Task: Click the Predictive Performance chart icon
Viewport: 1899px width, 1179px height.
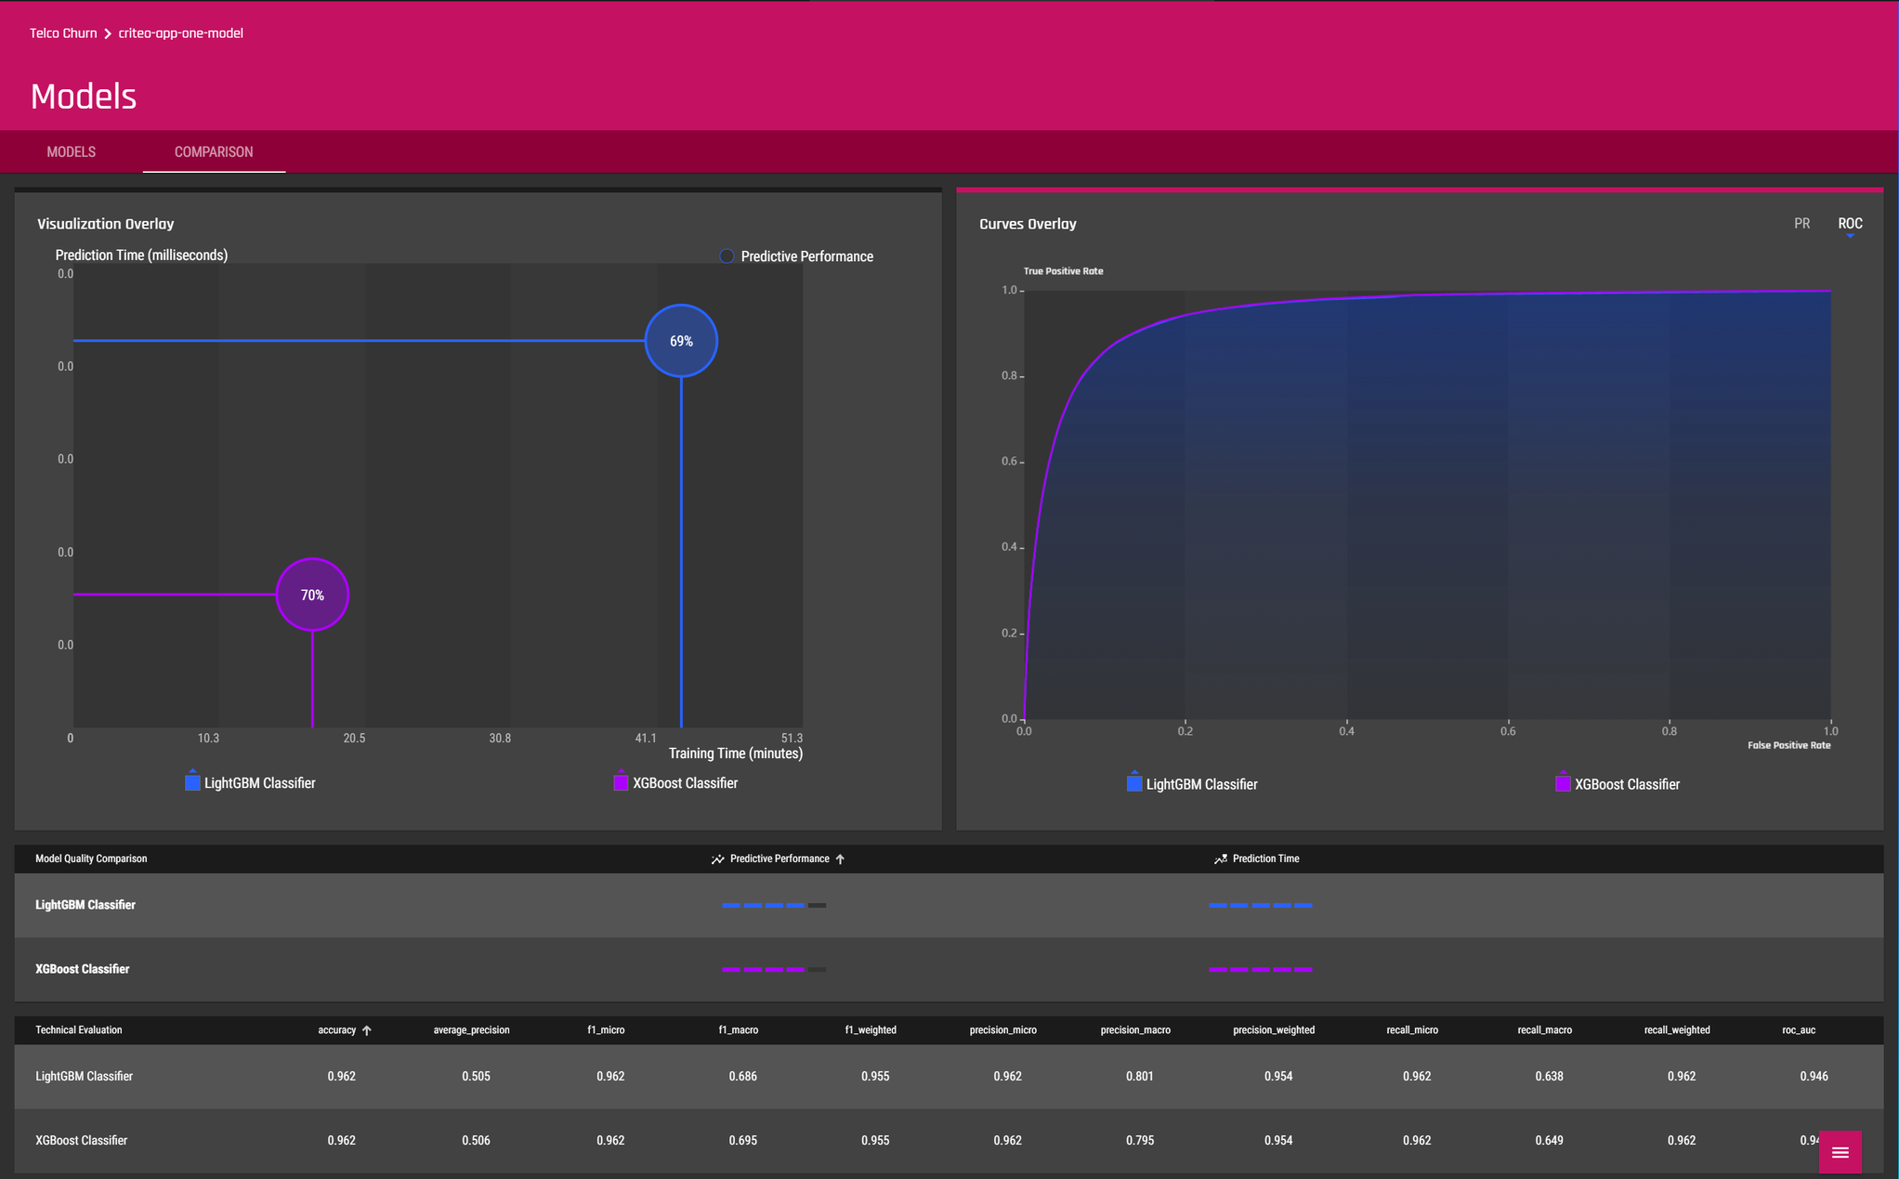Action: click(717, 859)
